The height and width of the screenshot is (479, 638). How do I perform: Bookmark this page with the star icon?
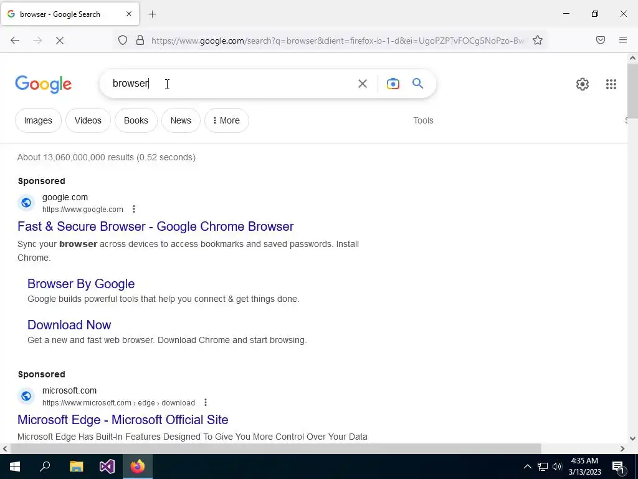point(538,41)
